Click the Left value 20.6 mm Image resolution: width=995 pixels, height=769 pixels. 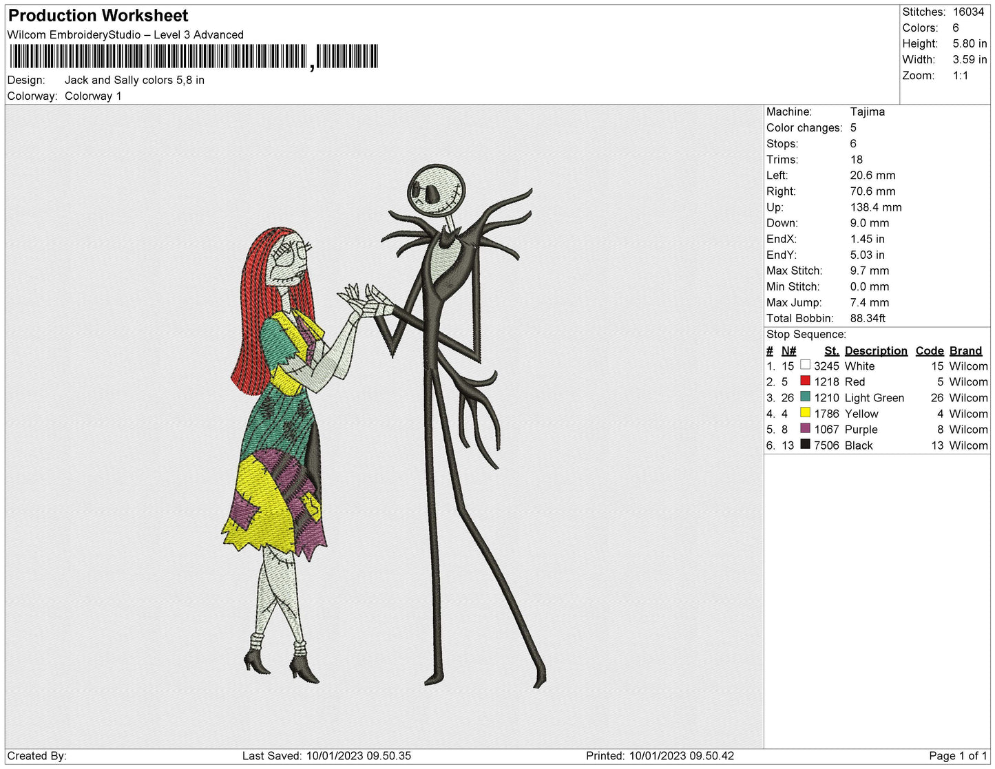pos(872,175)
